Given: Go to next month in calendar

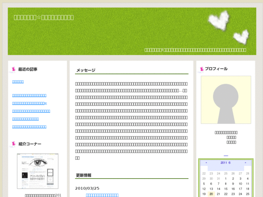Looking at the screenshot, I should click(245, 163).
